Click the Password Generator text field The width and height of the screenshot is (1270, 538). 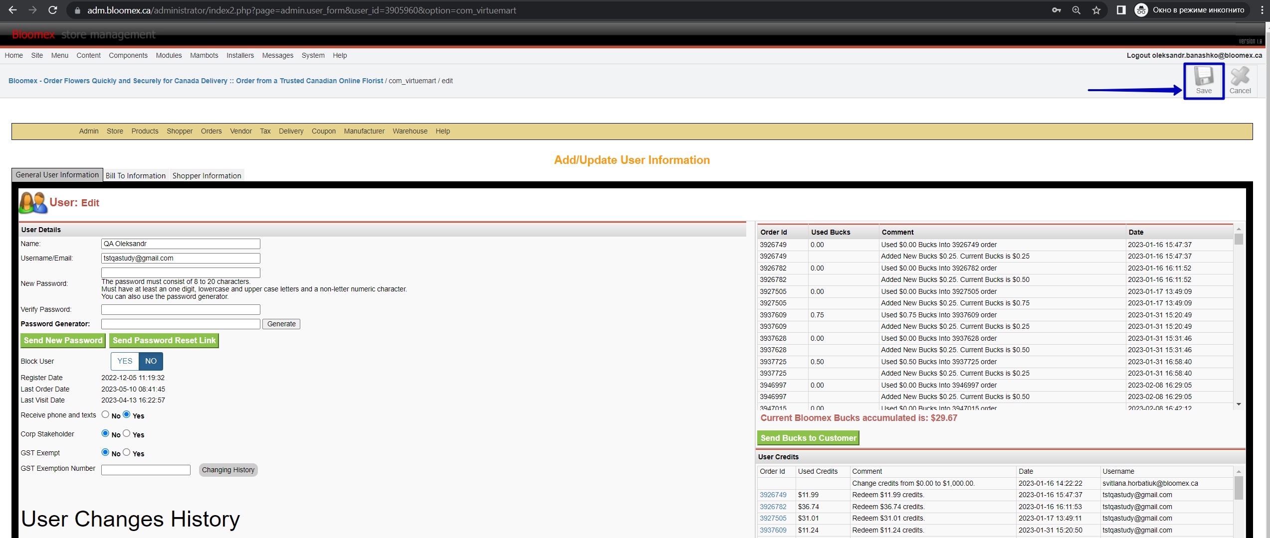181,324
